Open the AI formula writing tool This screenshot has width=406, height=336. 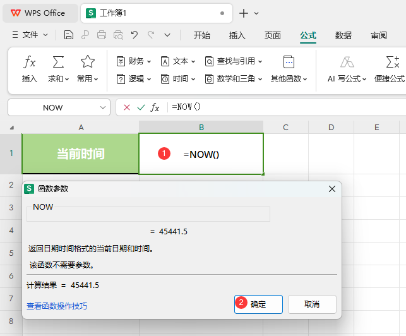pos(347,63)
